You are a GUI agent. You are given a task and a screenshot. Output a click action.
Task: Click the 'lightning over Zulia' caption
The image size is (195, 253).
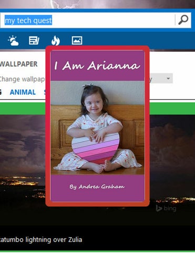[54, 240]
